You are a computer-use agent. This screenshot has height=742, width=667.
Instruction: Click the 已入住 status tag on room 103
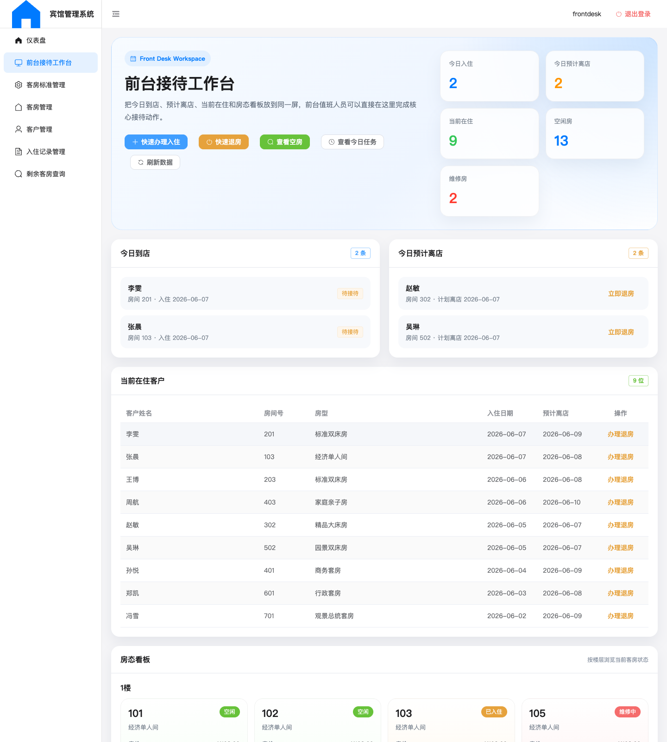(494, 712)
